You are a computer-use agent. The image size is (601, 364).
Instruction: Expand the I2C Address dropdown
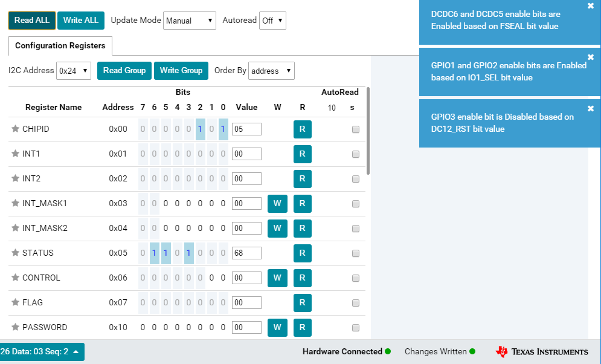tap(73, 71)
